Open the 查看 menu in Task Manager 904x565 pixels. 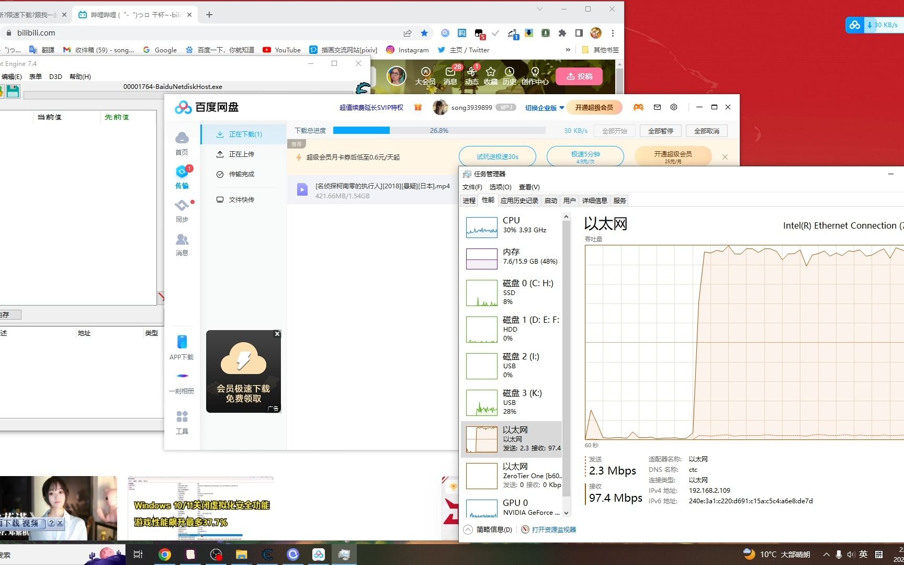click(529, 187)
